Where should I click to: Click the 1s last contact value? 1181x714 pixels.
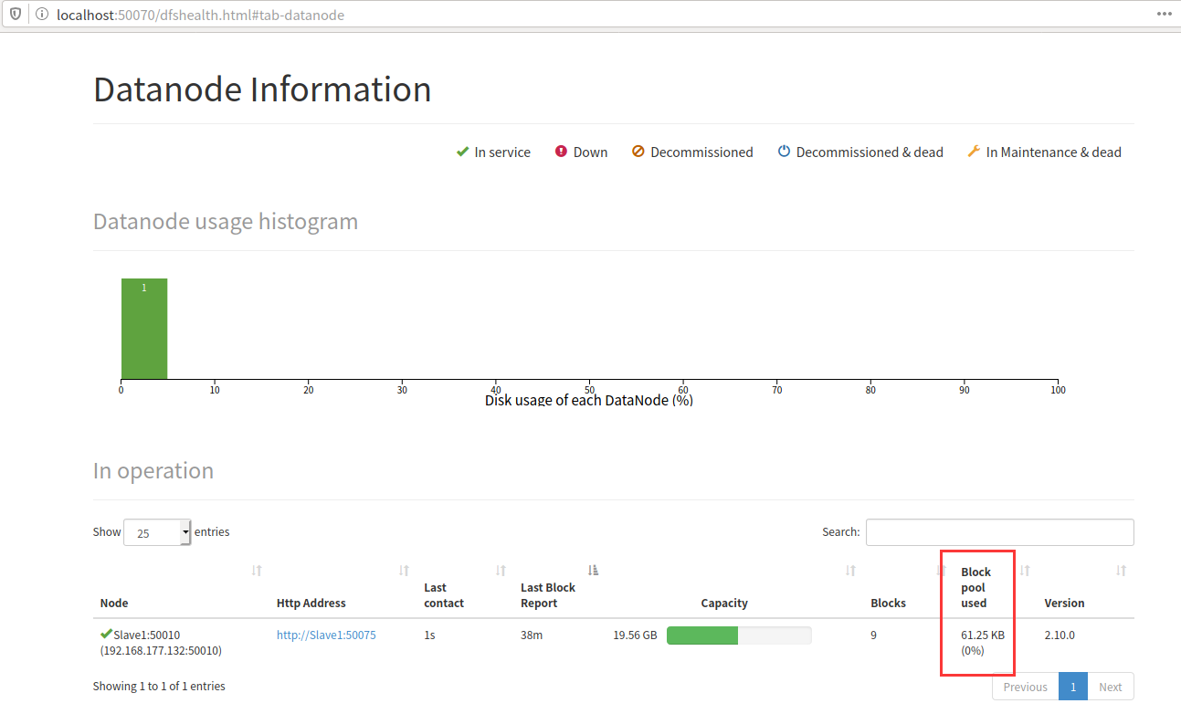point(429,635)
